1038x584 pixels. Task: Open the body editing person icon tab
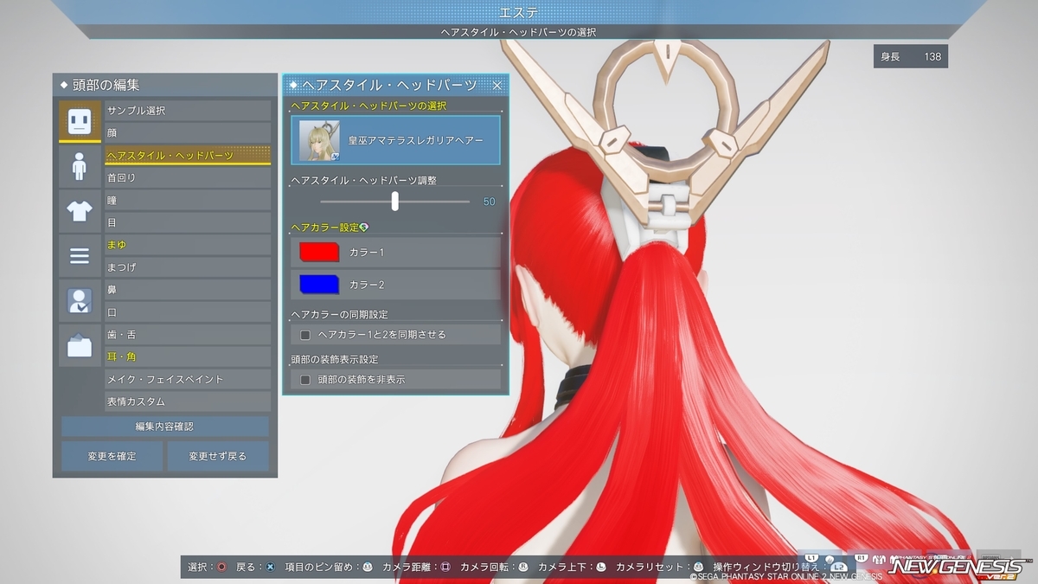coord(80,166)
